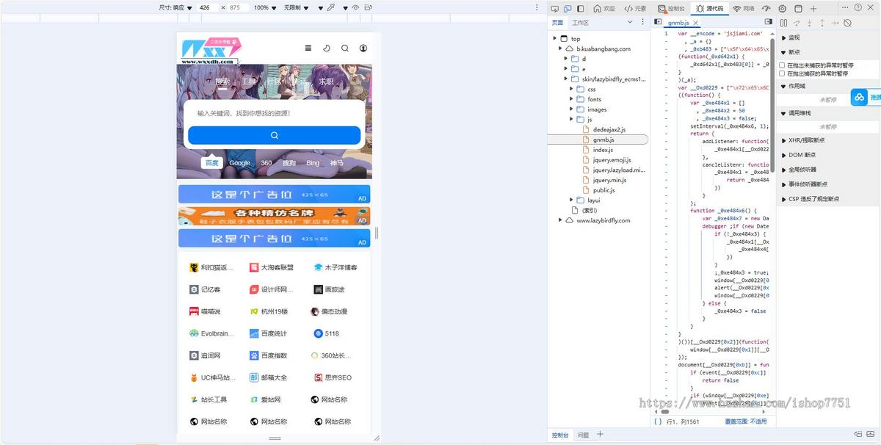Open hamburger menu on the webpage
The width and height of the screenshot is (881, 445).
pos(308,48)
